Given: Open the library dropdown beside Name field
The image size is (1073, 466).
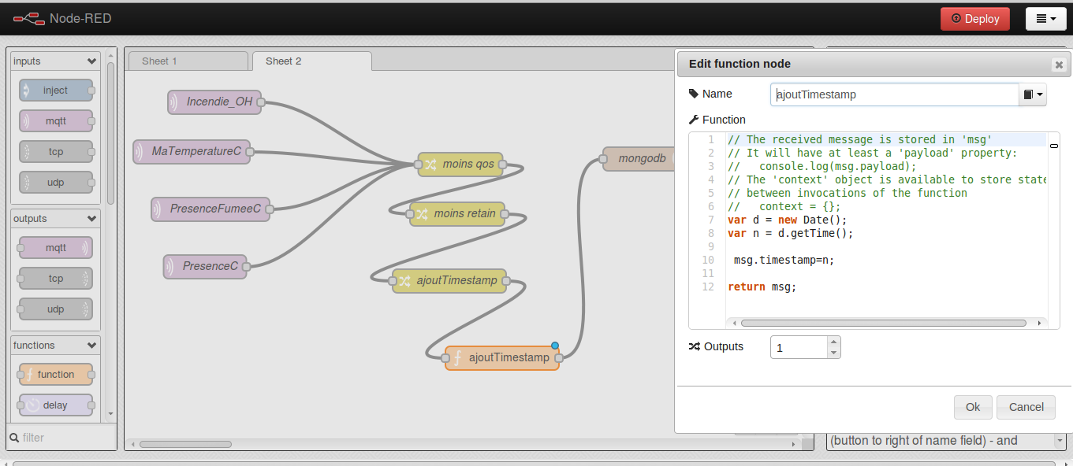Looking at the screenshot, I should 1033,94.
